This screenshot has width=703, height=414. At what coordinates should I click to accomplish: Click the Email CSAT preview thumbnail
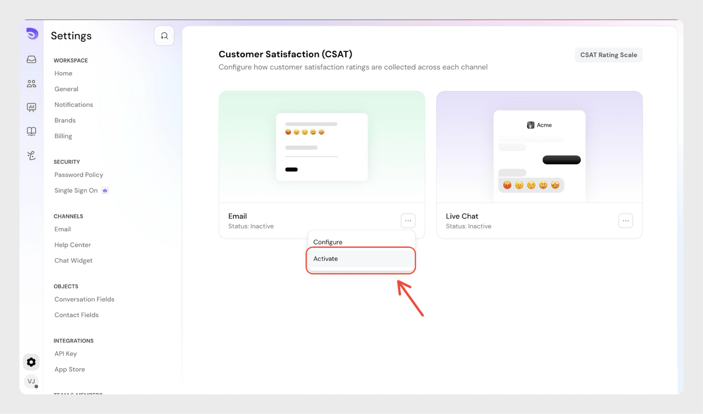(322, 147)
